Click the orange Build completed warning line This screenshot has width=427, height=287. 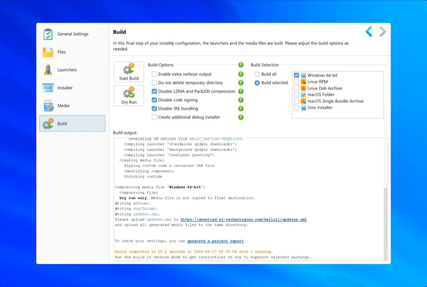click(x=194, y=252)
